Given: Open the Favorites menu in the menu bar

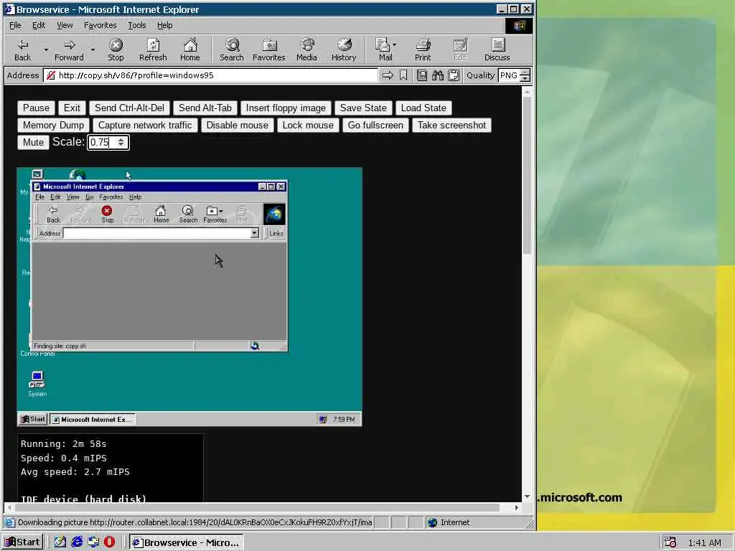Looking at the screenshot, I should click(100, 25).
